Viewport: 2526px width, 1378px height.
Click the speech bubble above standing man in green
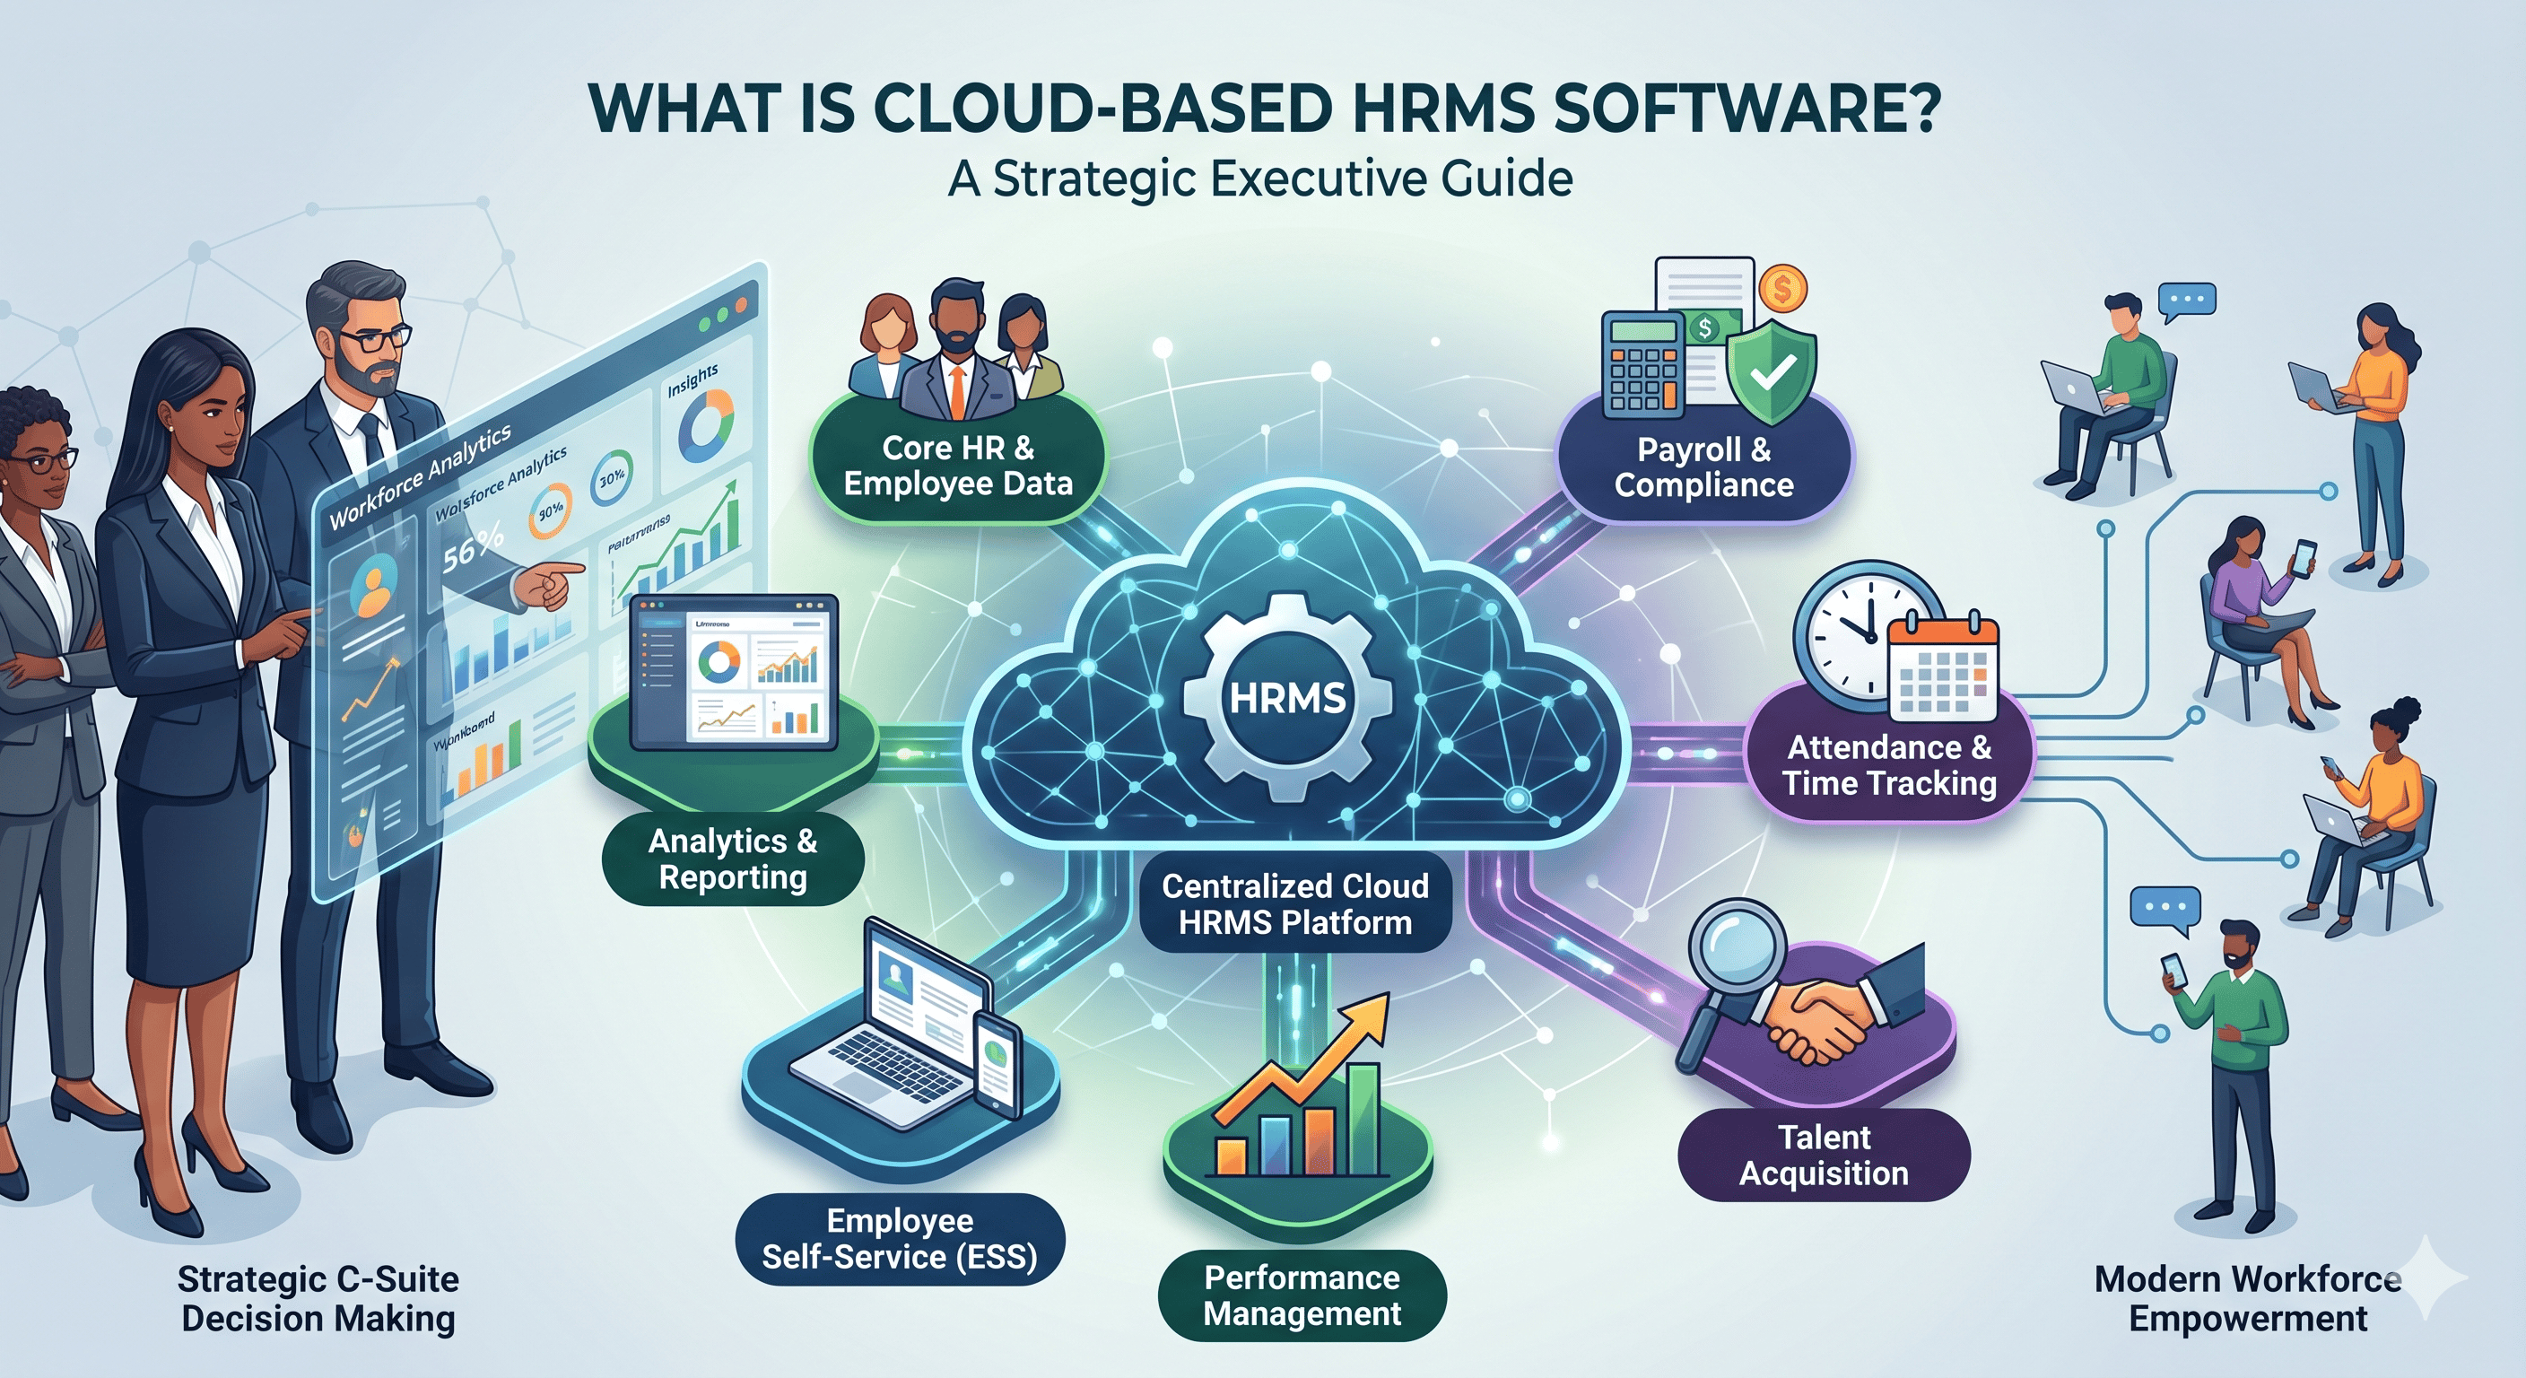(x=2165, y=911)
